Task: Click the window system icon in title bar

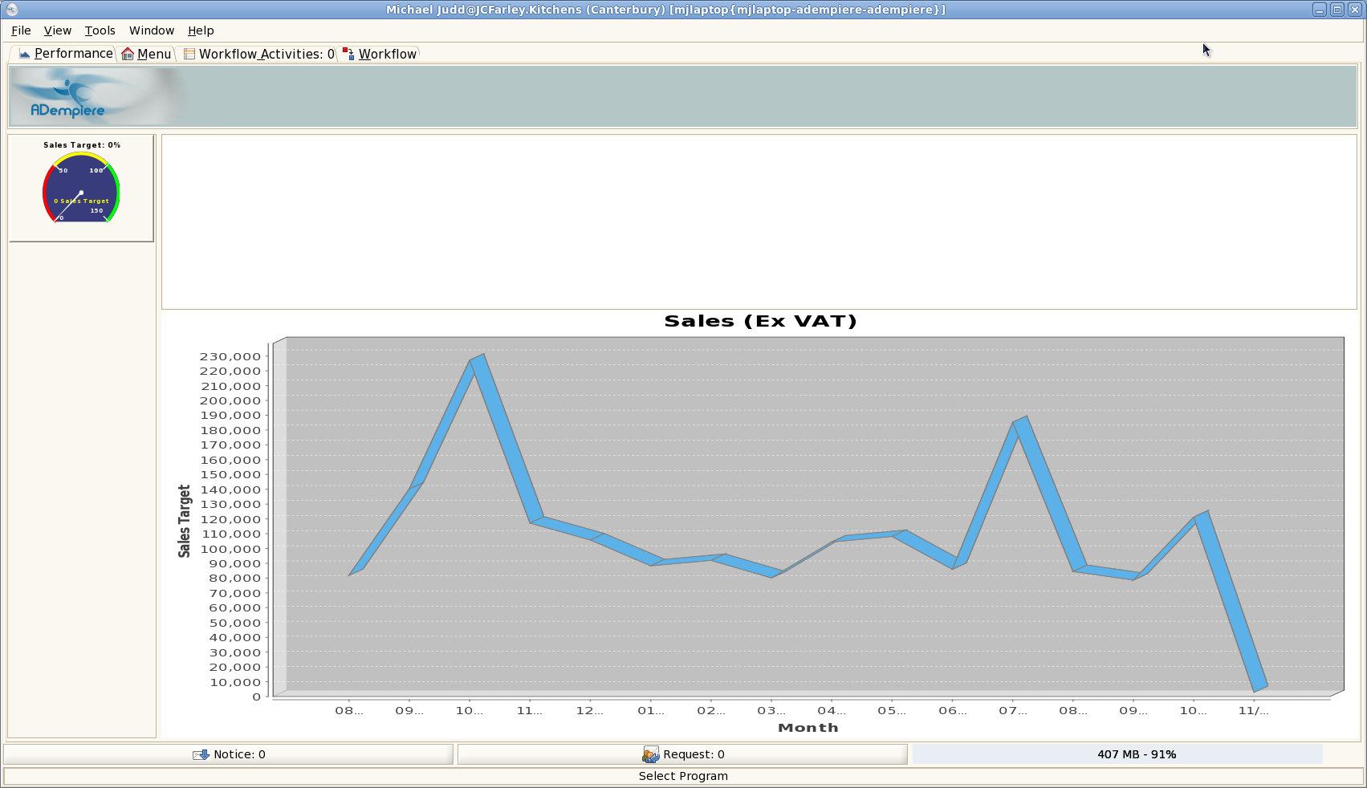Action: pyautogui.click(x=11, y=10)
